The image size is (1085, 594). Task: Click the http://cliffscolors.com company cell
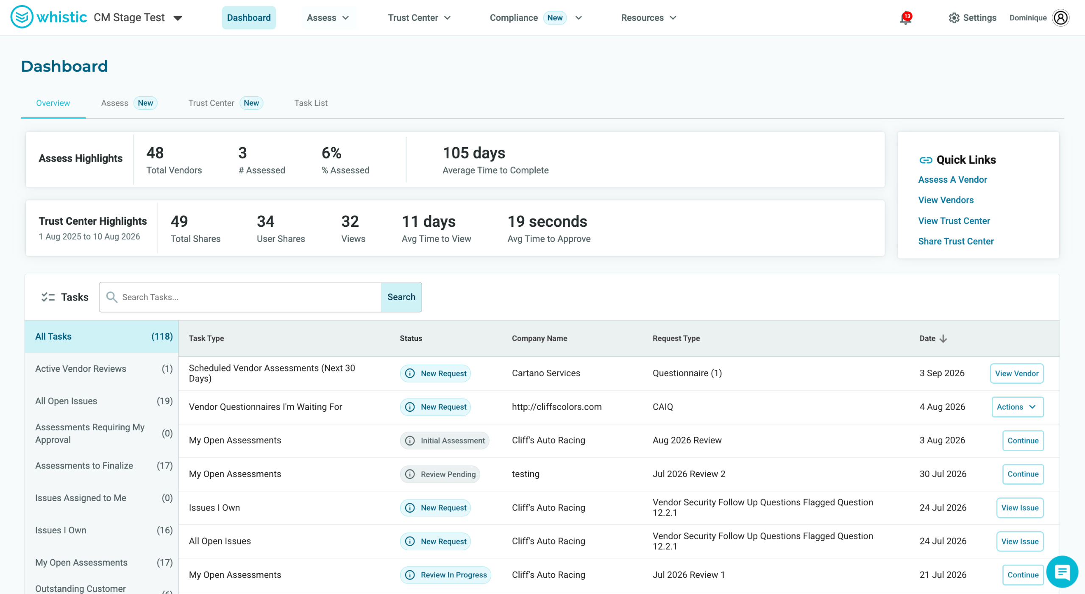coord(556,407)
